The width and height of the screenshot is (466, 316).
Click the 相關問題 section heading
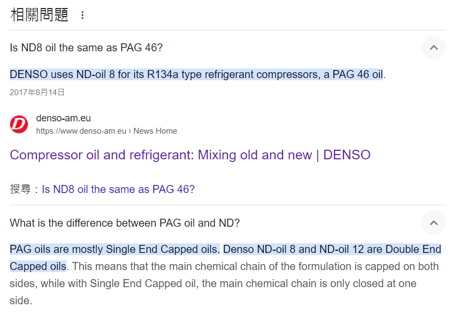[x=40, y=15]
